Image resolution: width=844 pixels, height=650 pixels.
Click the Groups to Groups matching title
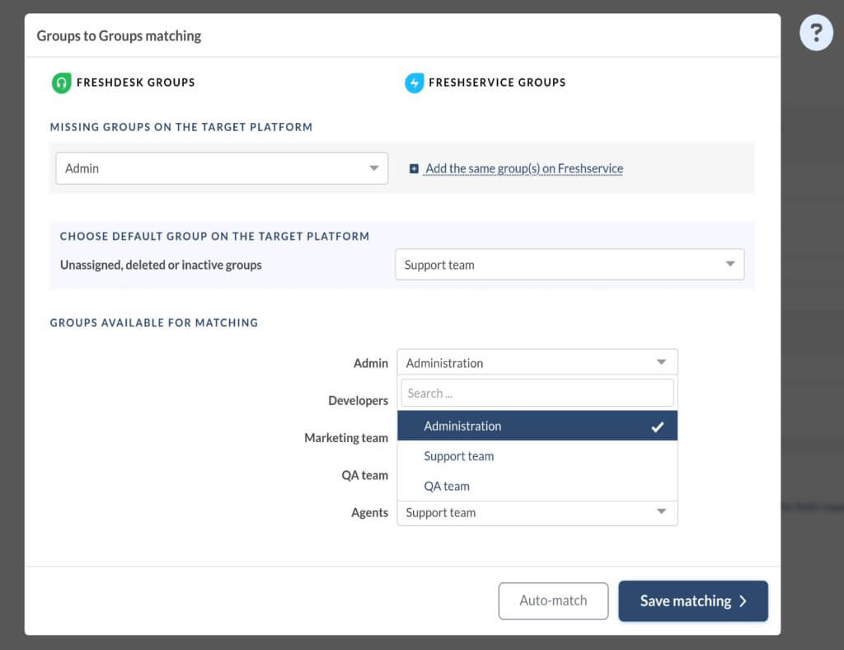pos(119,35)
